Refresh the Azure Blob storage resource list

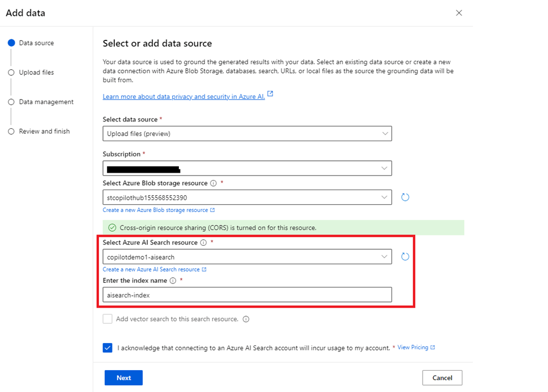point(405,197)
